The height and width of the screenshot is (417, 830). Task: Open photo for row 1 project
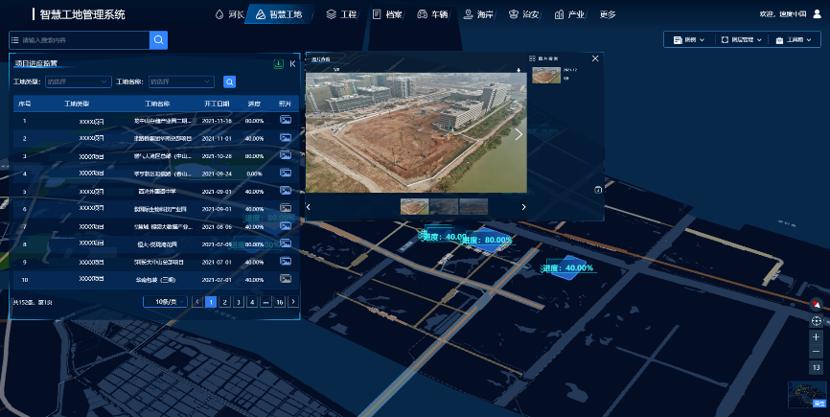click(x=285, y=121)
